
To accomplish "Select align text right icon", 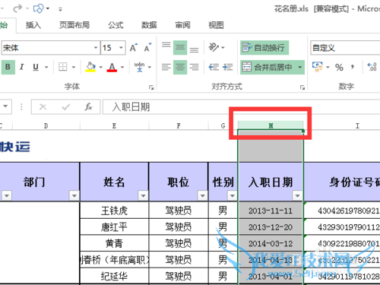I will pyautogui.click(x=194, y=67).
